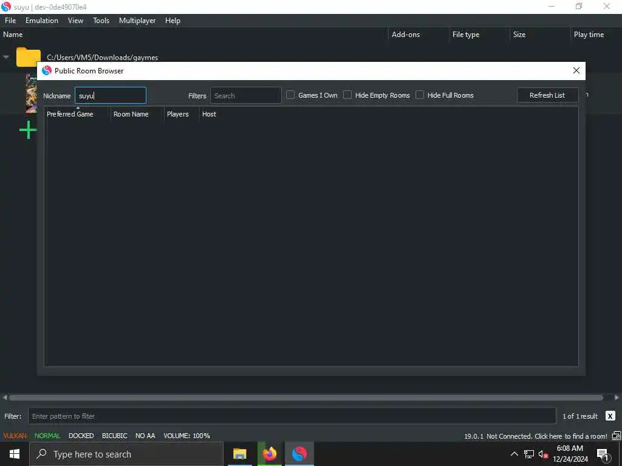
Task: Open the View menu
Action: 75,21
